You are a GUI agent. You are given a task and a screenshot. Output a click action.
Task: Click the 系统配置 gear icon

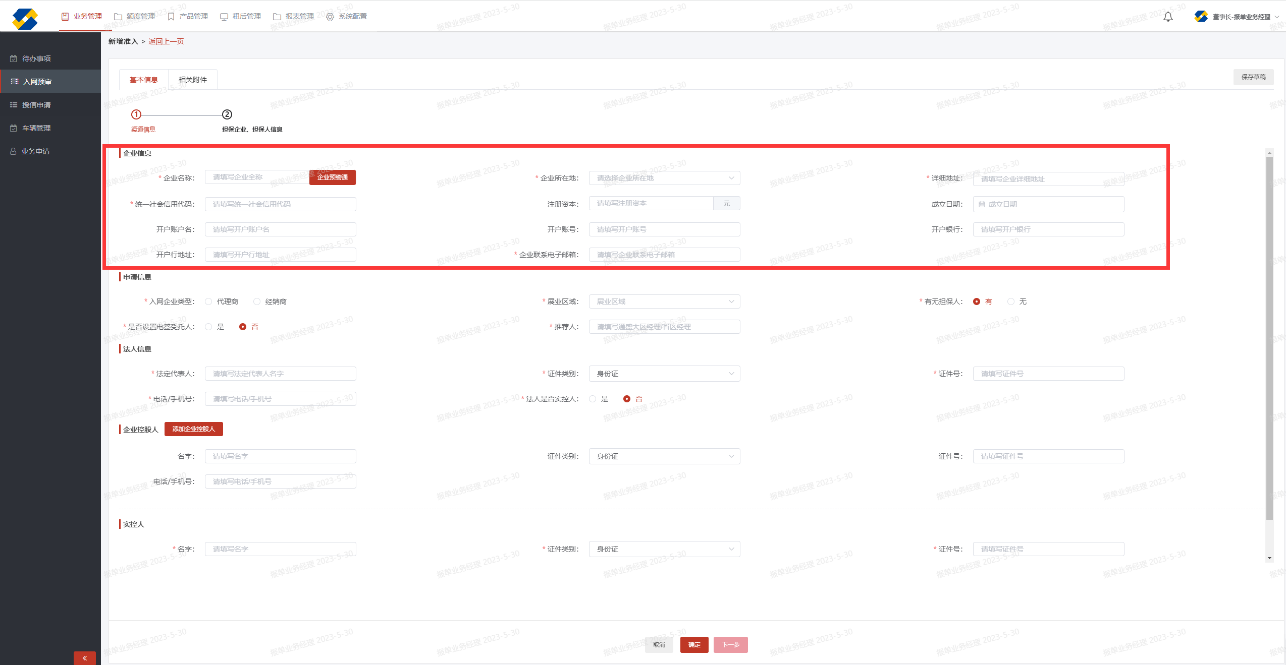330,17
